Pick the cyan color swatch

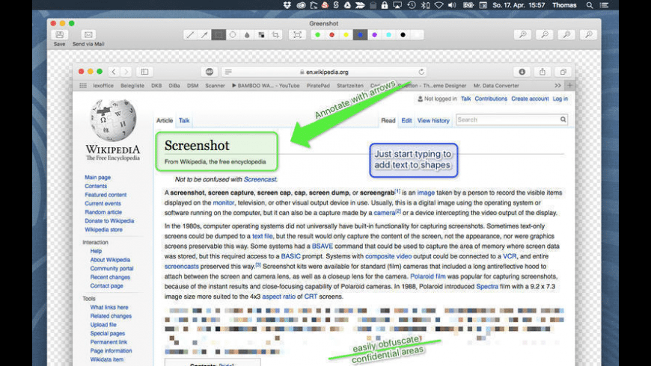(388, 35)
